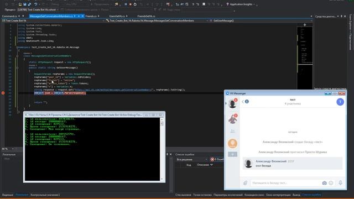Open the Стек вызовов tab

pyautogui.click(x=183, y=195)
